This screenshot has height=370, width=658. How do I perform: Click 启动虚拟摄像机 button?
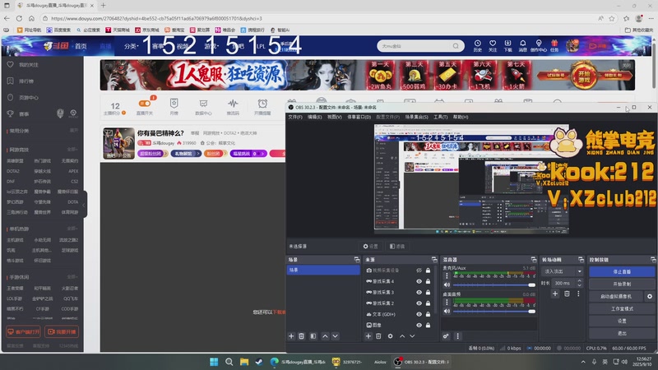coord(615,296)
